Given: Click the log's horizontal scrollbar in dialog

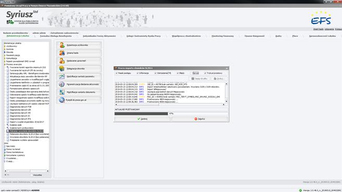Looking at the screenshot, I should pos(170,105).
